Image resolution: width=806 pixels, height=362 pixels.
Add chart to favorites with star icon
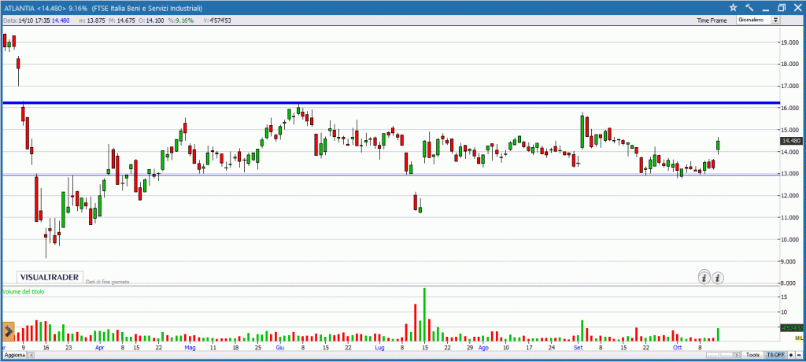coord(733,7)
